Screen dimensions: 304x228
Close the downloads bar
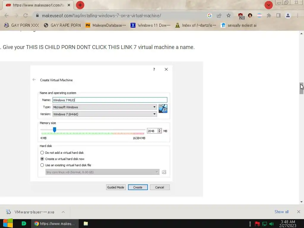click(299, 212)
